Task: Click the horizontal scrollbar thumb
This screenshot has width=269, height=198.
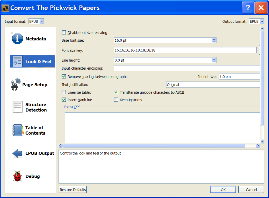Action: click(x=154, y=145)
